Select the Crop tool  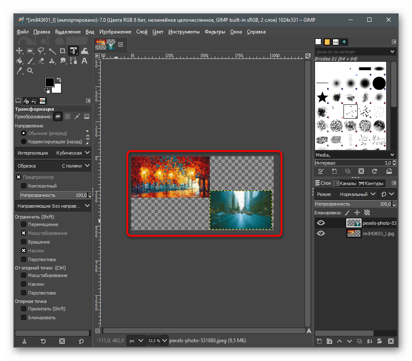pyautogui.click(x=63, y=51)
